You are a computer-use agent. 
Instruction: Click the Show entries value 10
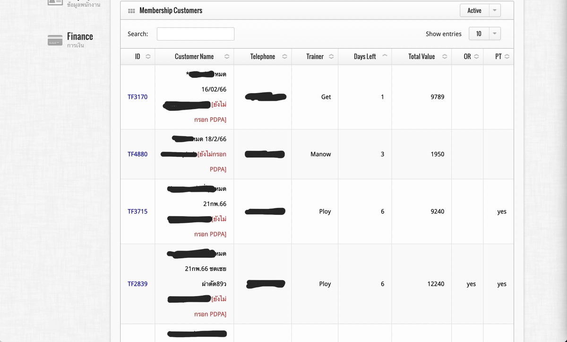[479, 34]
